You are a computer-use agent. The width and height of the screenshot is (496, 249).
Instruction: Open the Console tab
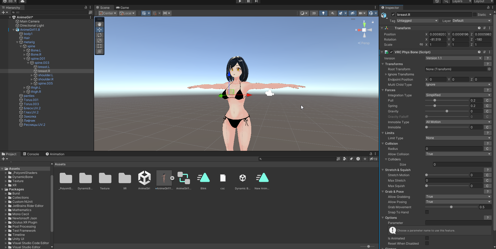click(x=31, y=154)
